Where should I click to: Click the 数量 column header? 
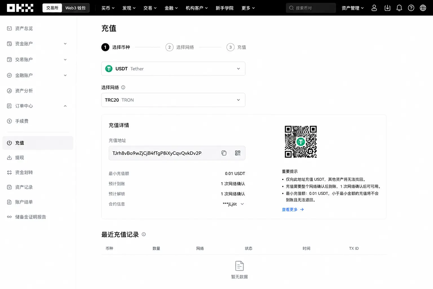pos(156,248)
